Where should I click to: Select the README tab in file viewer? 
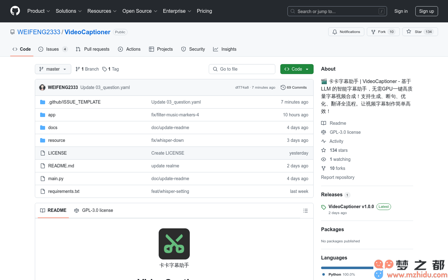[53, 210]
